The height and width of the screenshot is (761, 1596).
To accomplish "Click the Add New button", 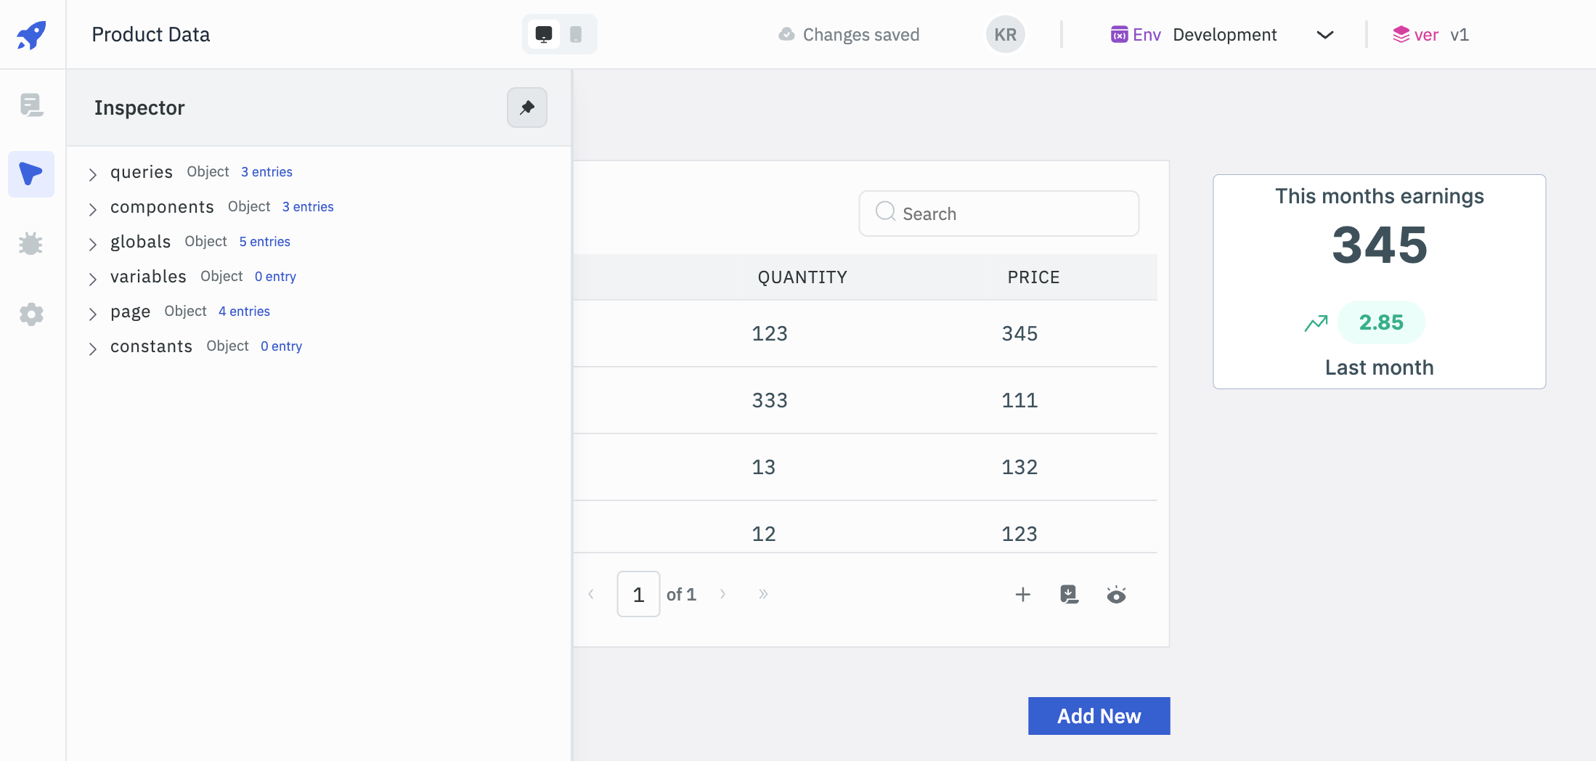I will pos(1099,716).
